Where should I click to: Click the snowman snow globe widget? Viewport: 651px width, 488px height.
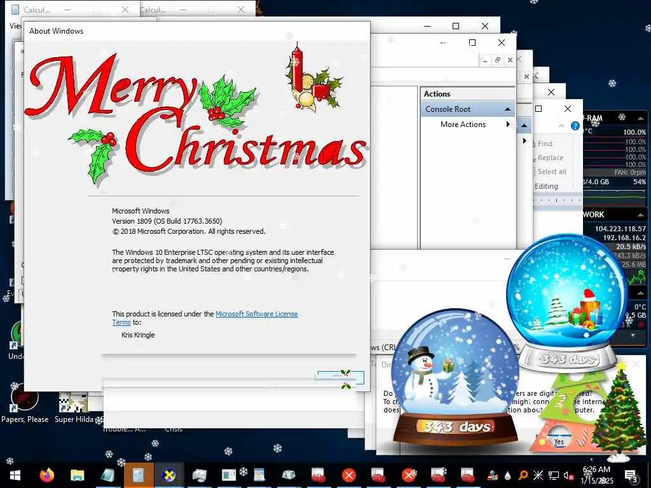(x=455, y=377)
